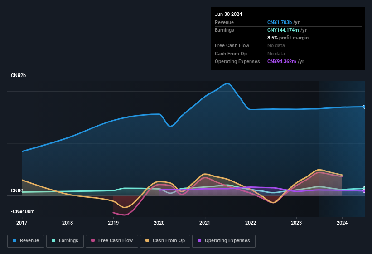Click the CN¥0 y-axis label
372x254 pixels.
point(17,190)
